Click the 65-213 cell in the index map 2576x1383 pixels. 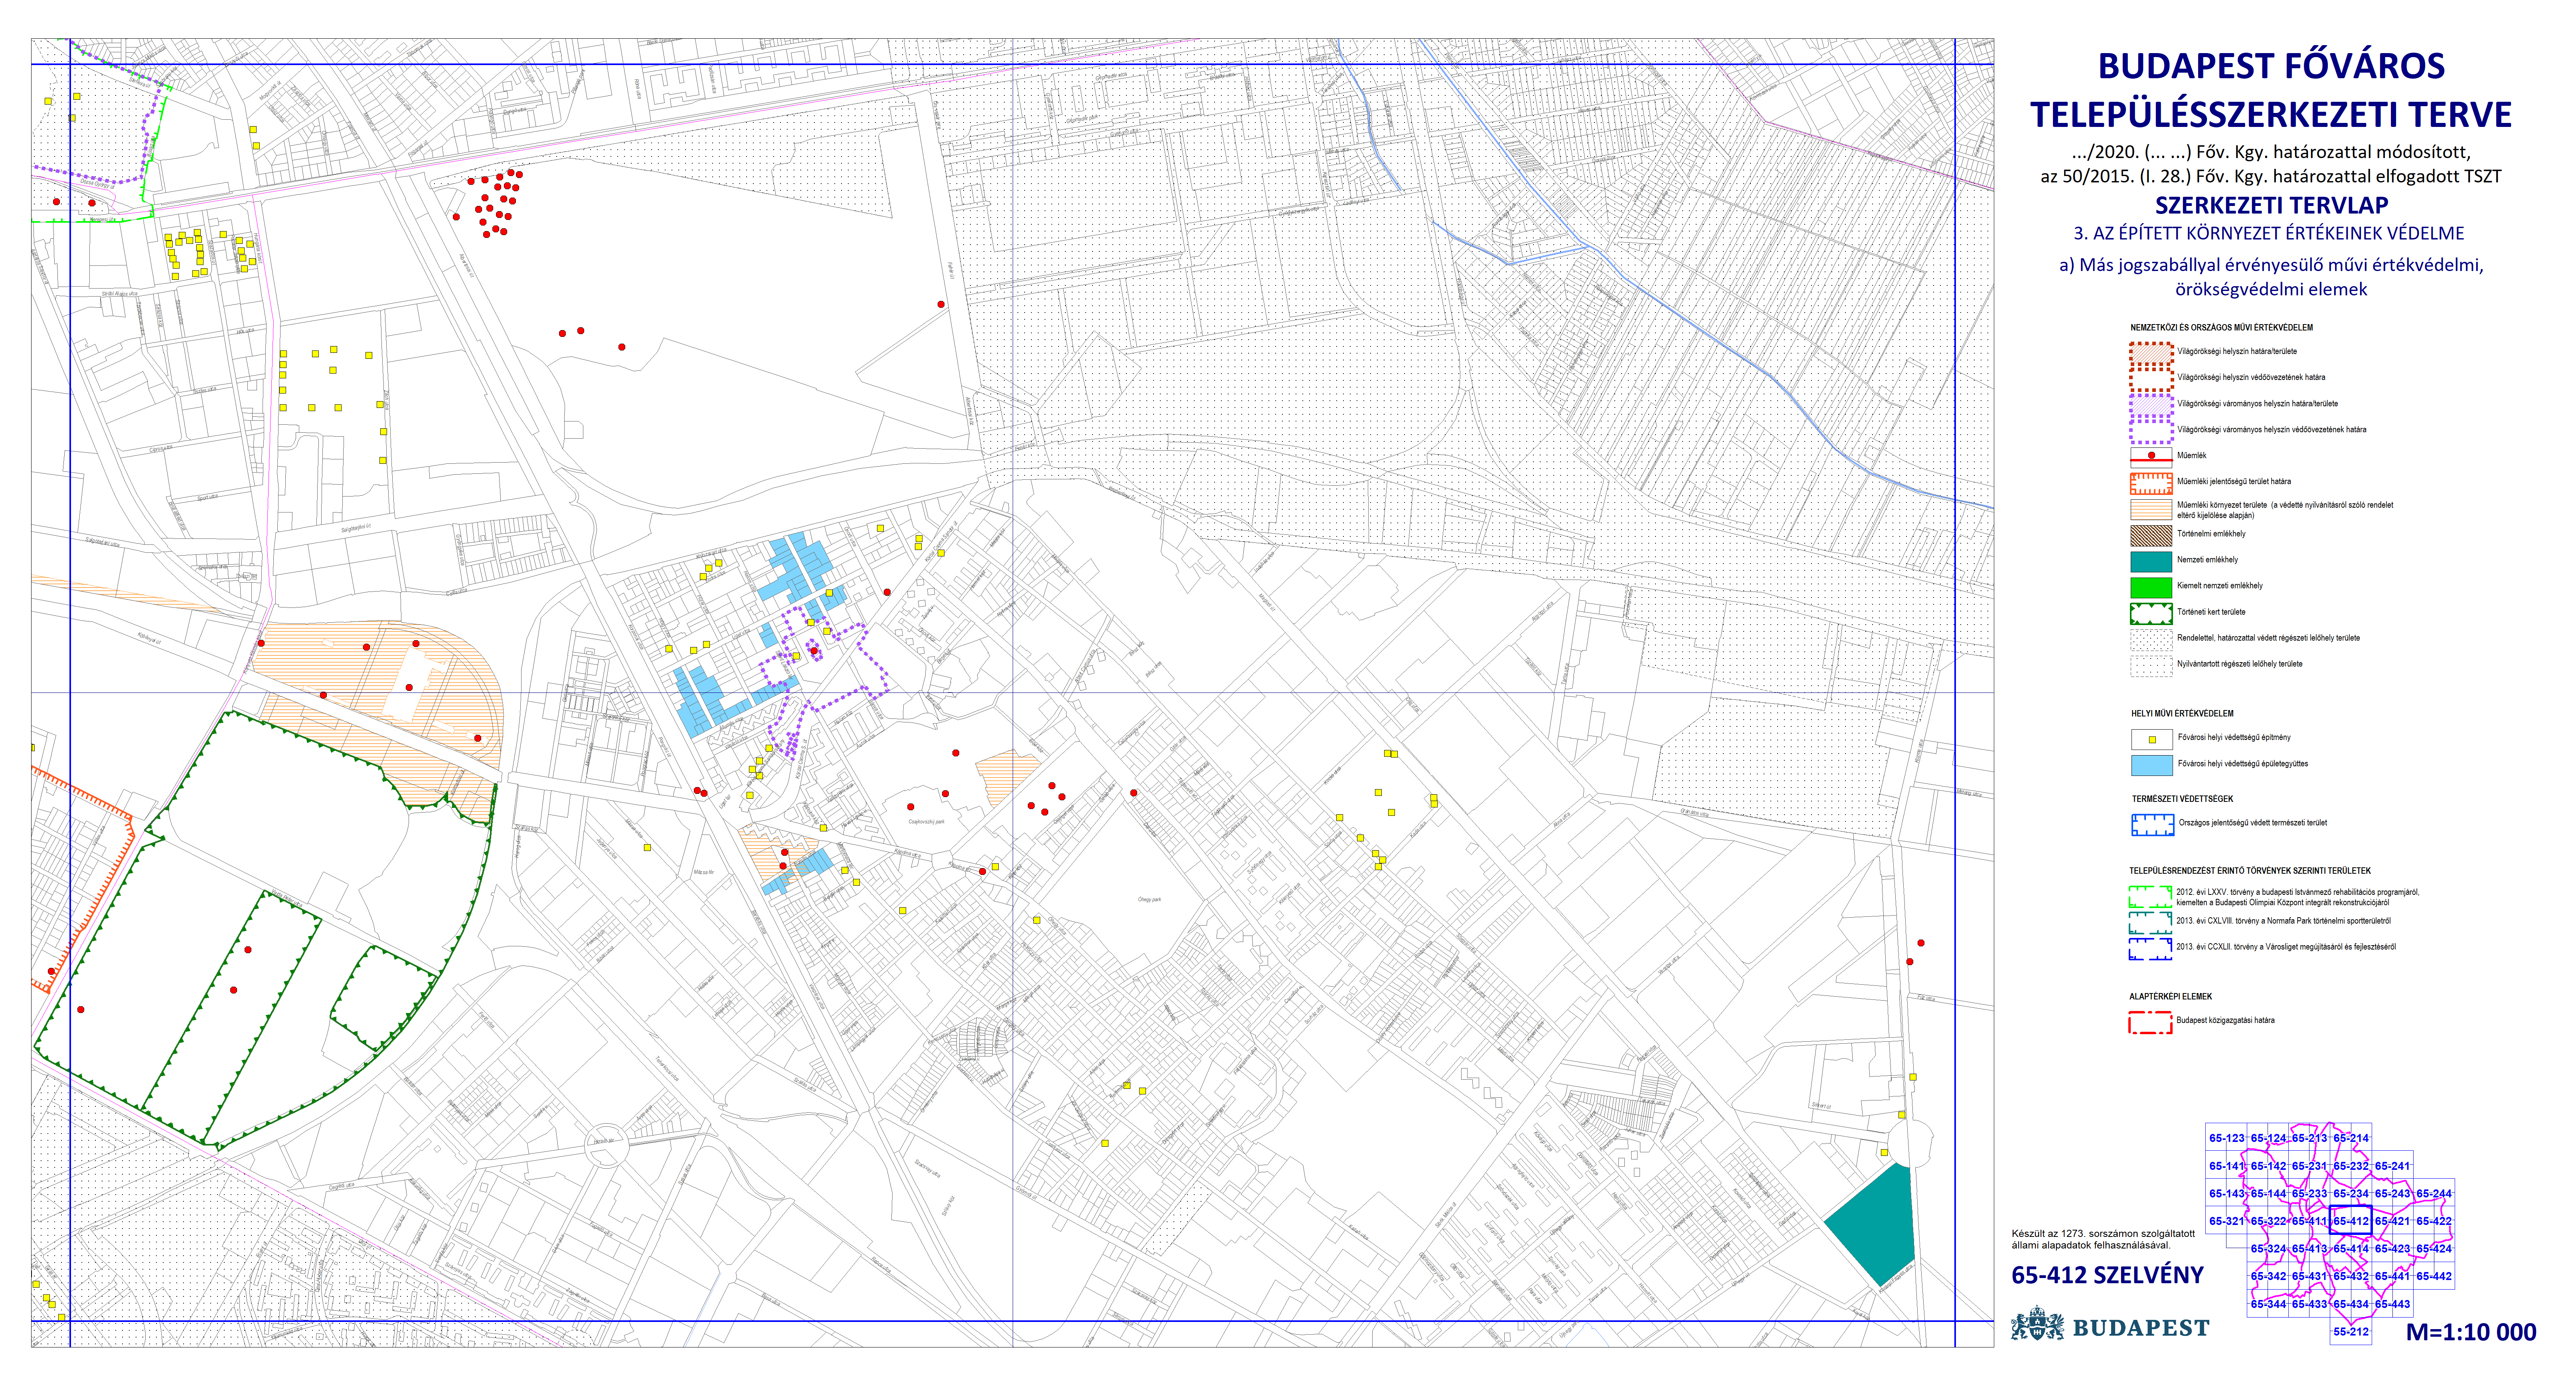click(2310, 1138)
